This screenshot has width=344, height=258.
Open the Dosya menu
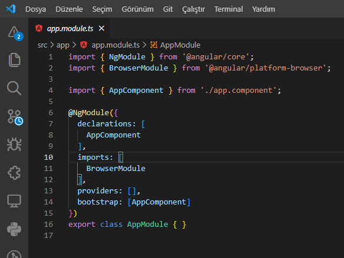coord(35,9)
